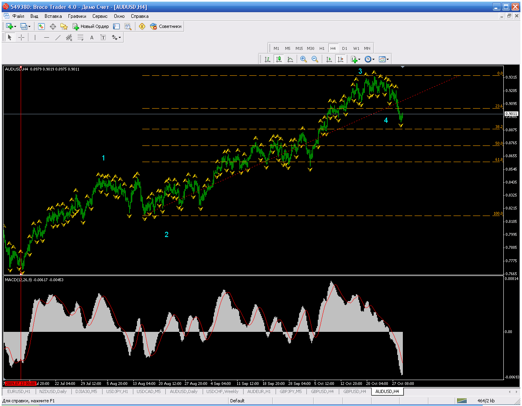Draw a trendline with the Trendline tool
Viewport: 522px width, 406px height.
[x=58, y=38]
